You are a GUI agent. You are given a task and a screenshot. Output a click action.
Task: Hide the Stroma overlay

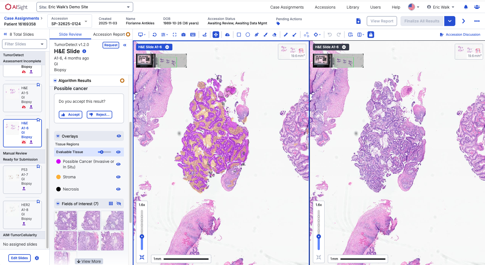coord(118,177)
